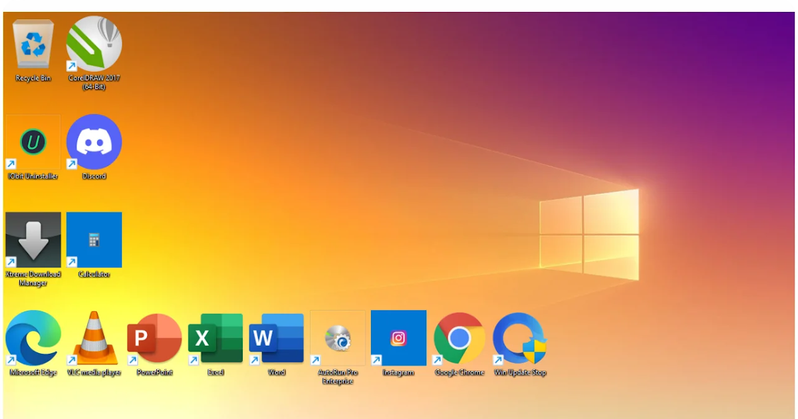Click the "Calculator" label text
798x419 pixels.
[94, 274]
